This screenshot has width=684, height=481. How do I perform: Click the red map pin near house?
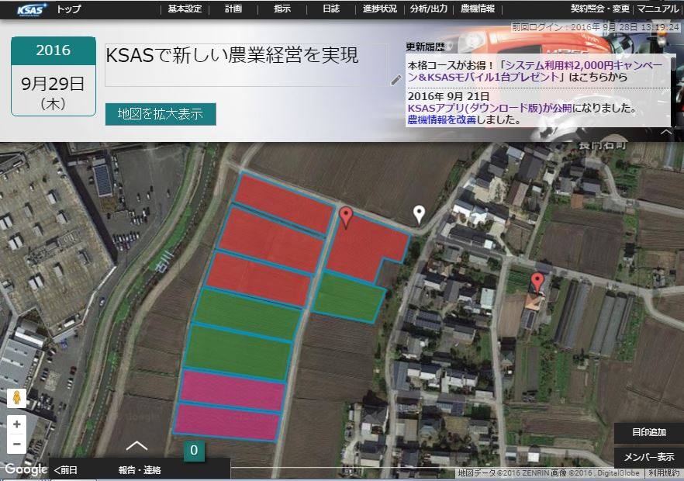click(537, 282)
